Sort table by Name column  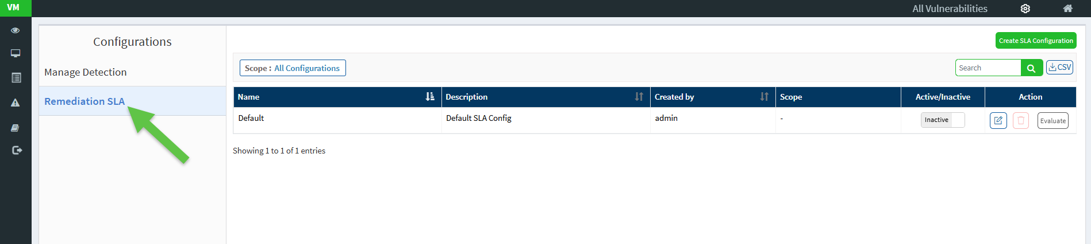click(x=429, y=97)
